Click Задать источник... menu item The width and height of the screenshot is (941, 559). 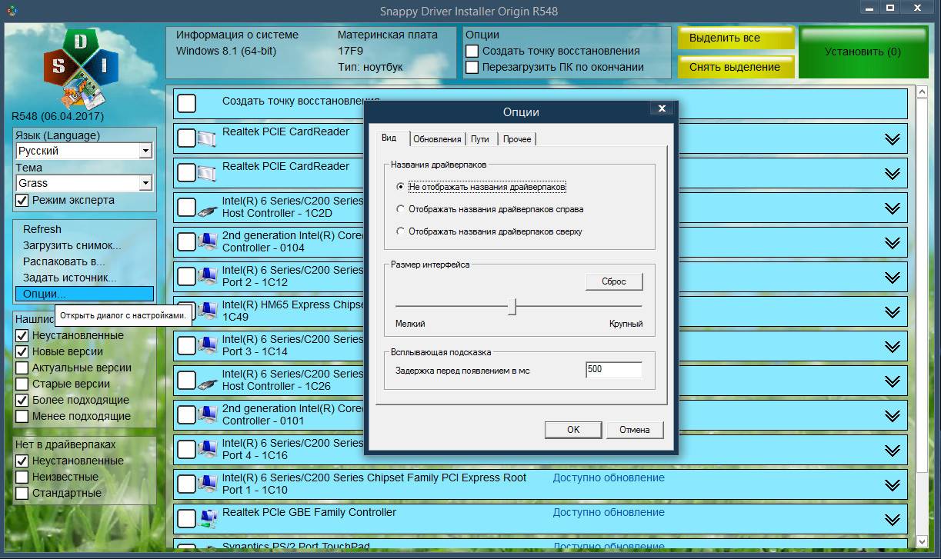tap(85, 278)
